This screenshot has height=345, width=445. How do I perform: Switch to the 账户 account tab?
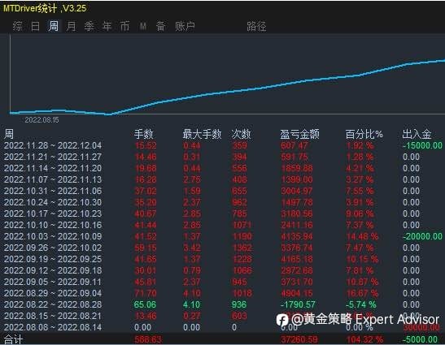(x=185, y=26)
